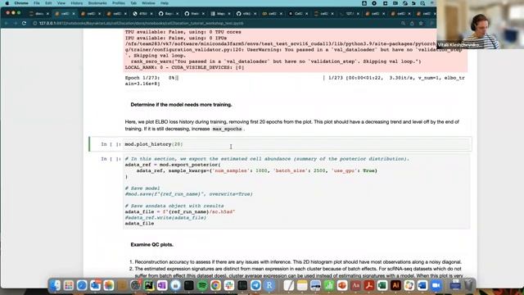Click into the export_posterior code cell
Image resolution: width=524 pixels, height=295 pixels.
tap(296, 191)
